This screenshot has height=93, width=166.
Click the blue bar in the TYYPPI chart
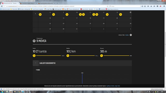coord(82,79)
